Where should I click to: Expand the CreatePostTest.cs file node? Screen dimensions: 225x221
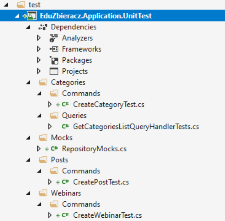coord(50,182)
